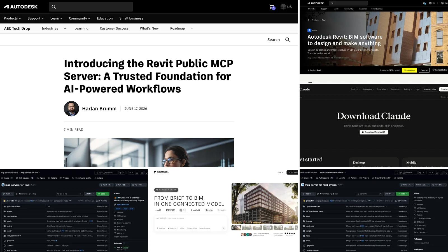Click the 'README.md' file row in mcp-servers-for-revit
This screenshot has height=252, width=448.
pos(55,250)
